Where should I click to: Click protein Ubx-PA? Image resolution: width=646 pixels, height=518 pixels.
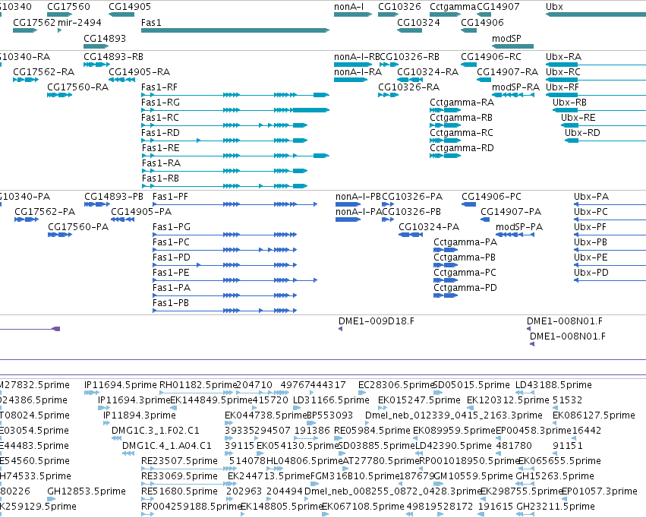click(x=610, y=204)
